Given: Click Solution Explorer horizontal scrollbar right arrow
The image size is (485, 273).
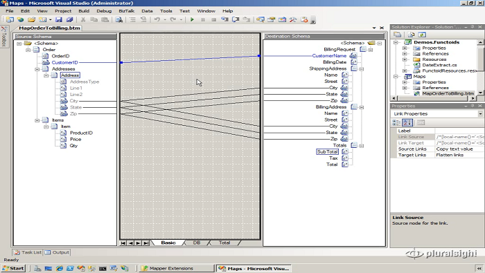Looking at the screenshot, I should (473, 98).
